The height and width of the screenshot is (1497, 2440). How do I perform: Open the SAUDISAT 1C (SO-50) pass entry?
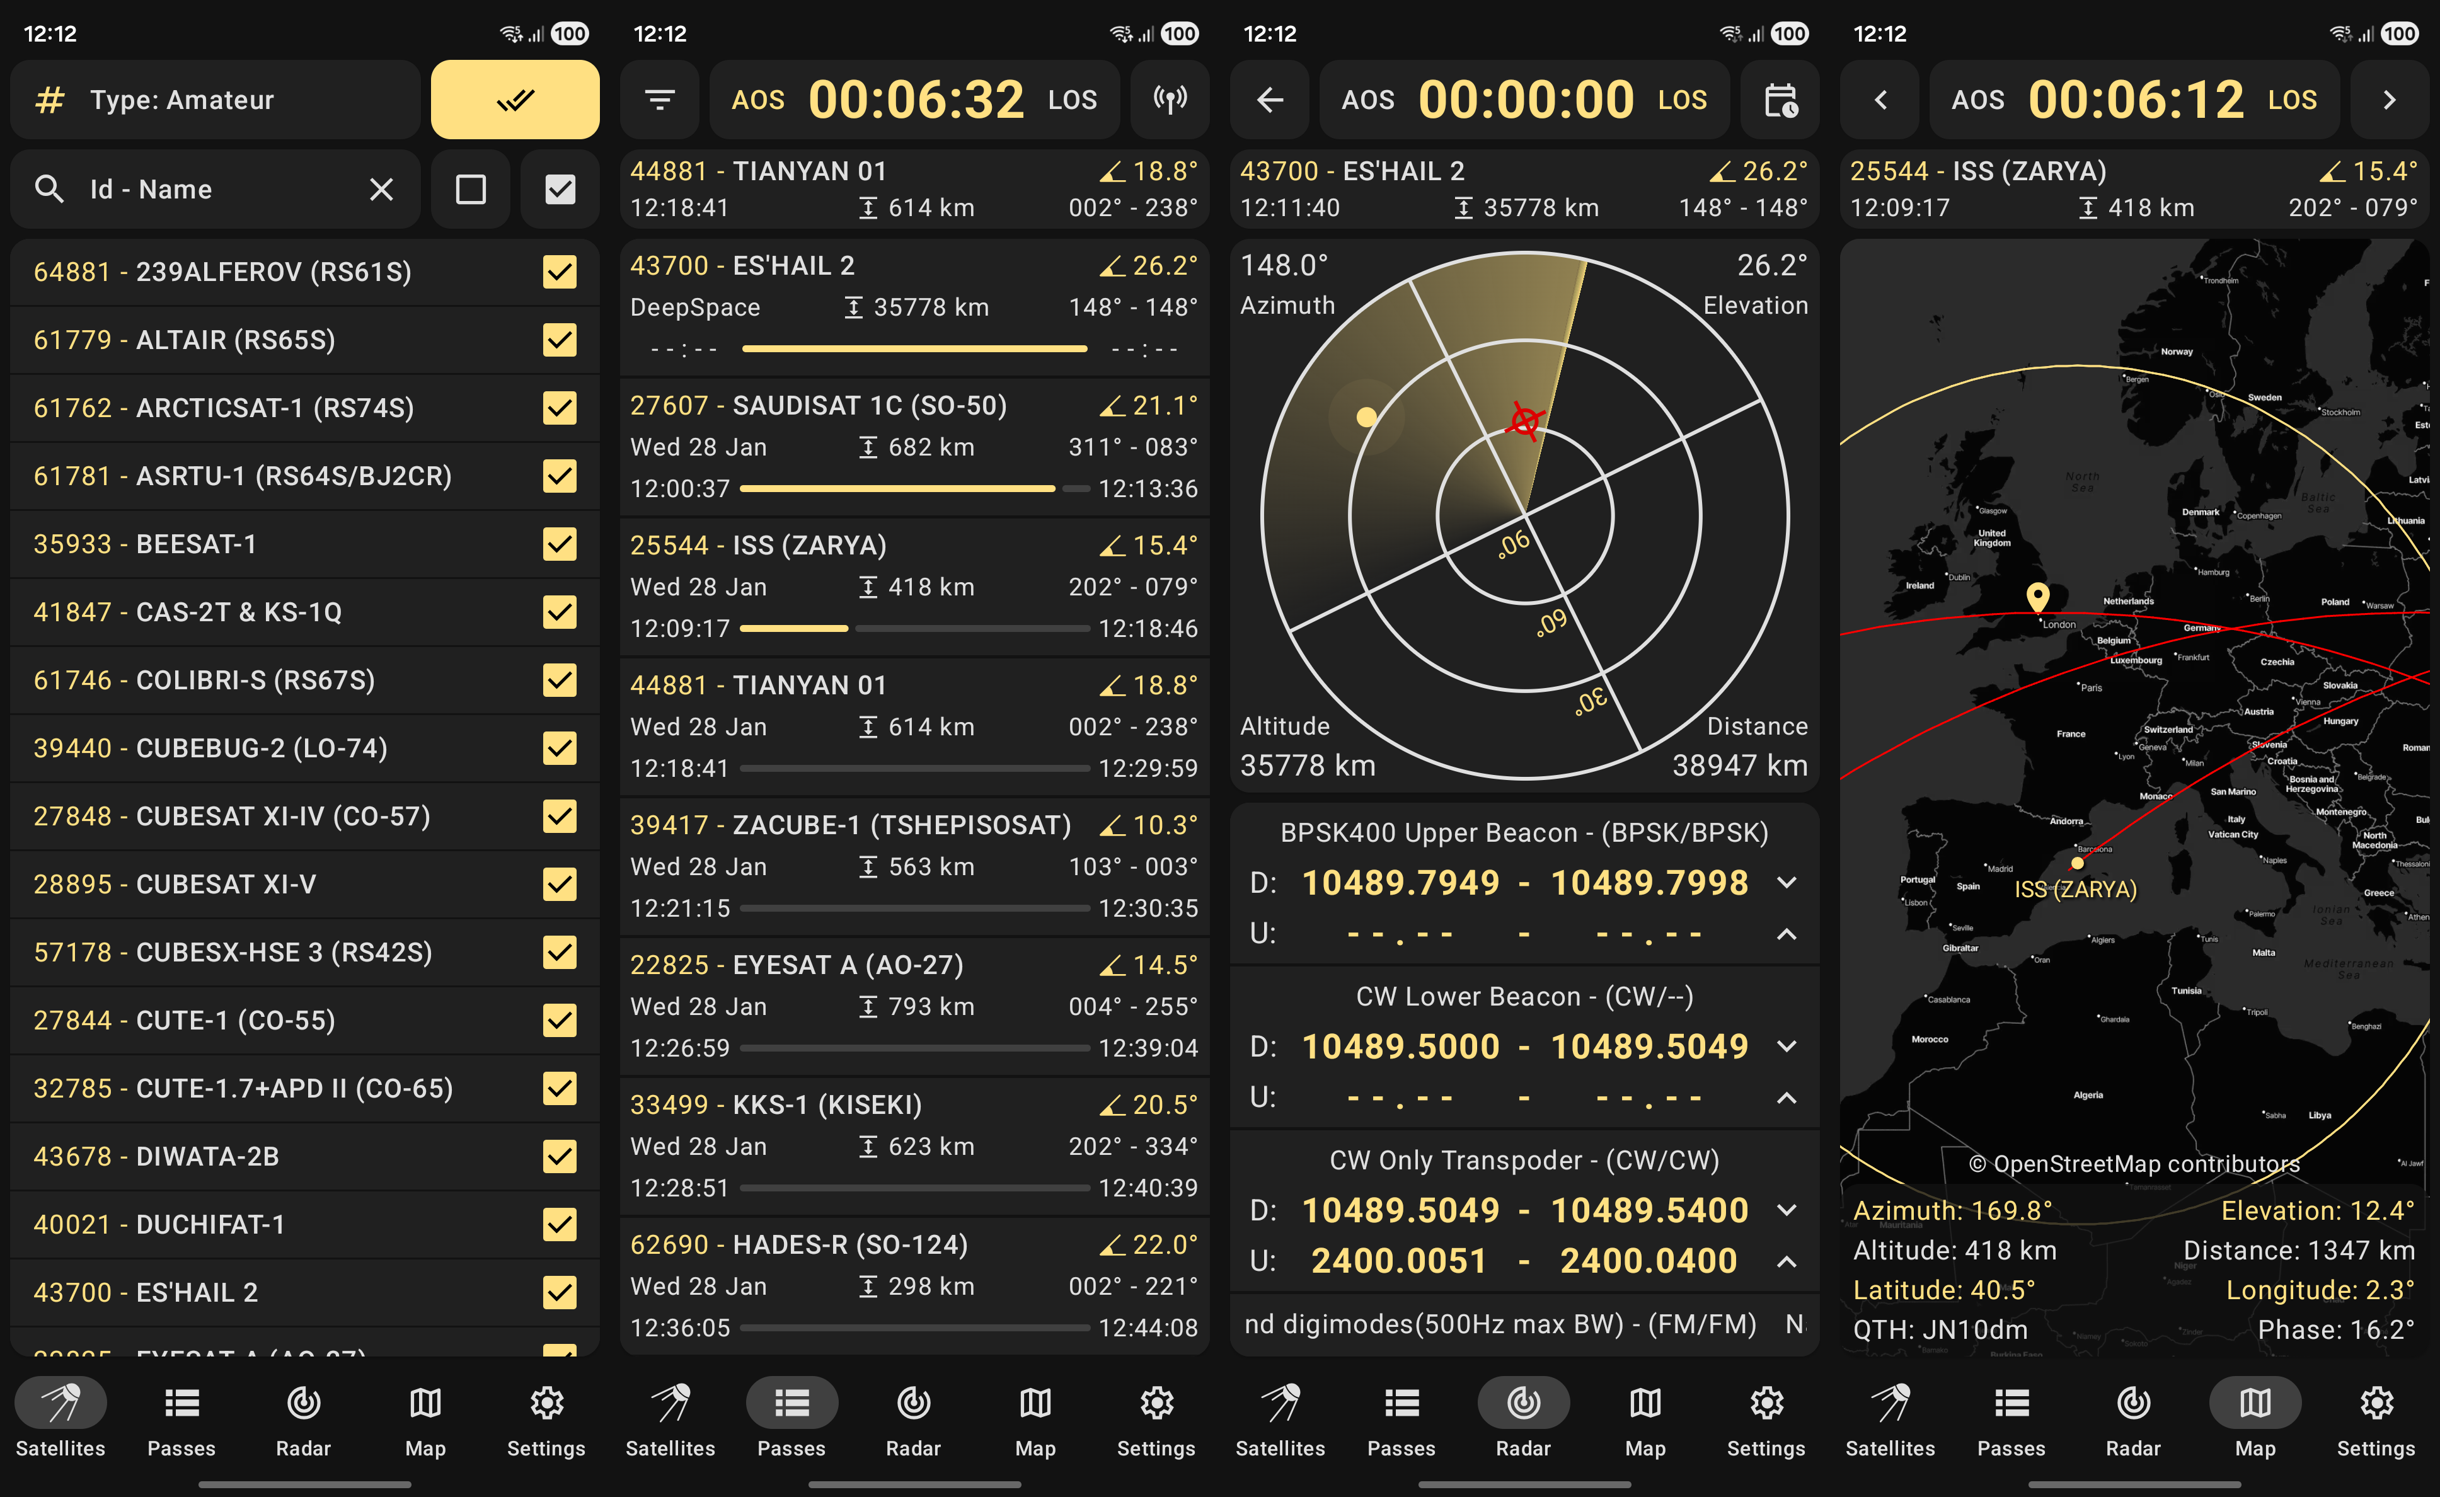point(913,447)
